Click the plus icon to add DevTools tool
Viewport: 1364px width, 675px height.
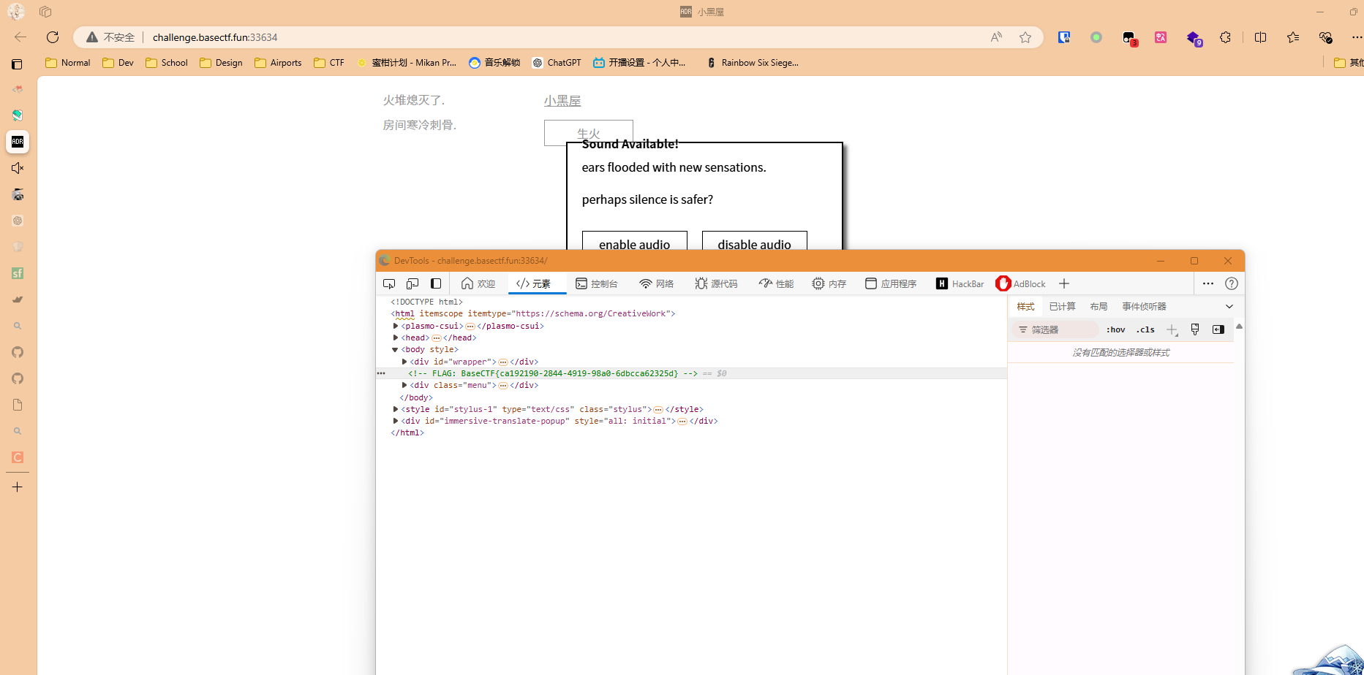coord(1064,283)
